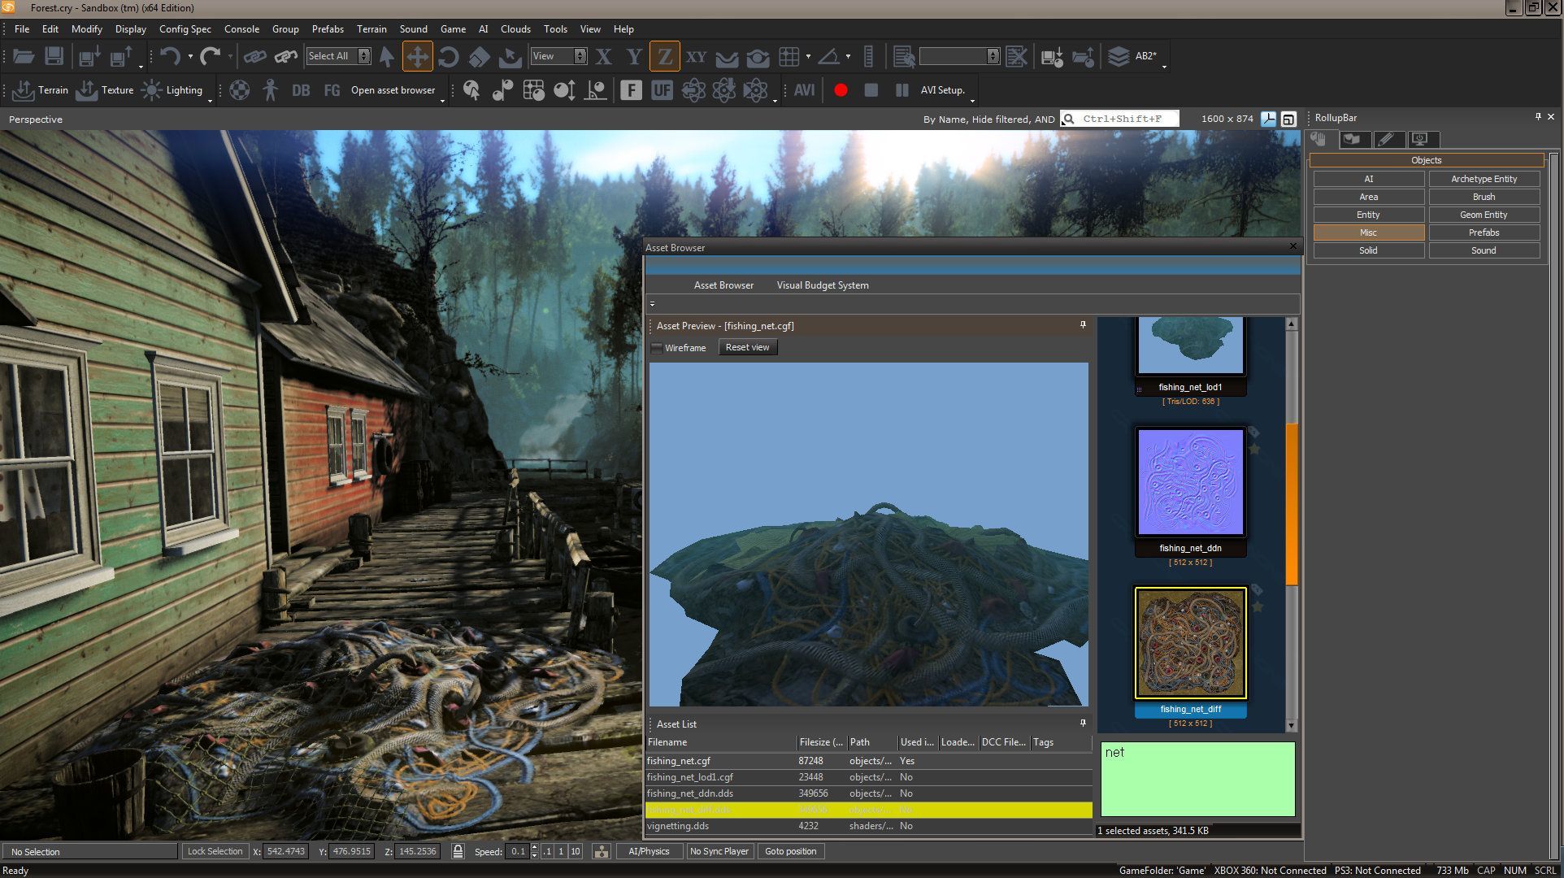
Task: Click the Record AVI button icon
Action: pyautogui.click(x=841, y=90)
